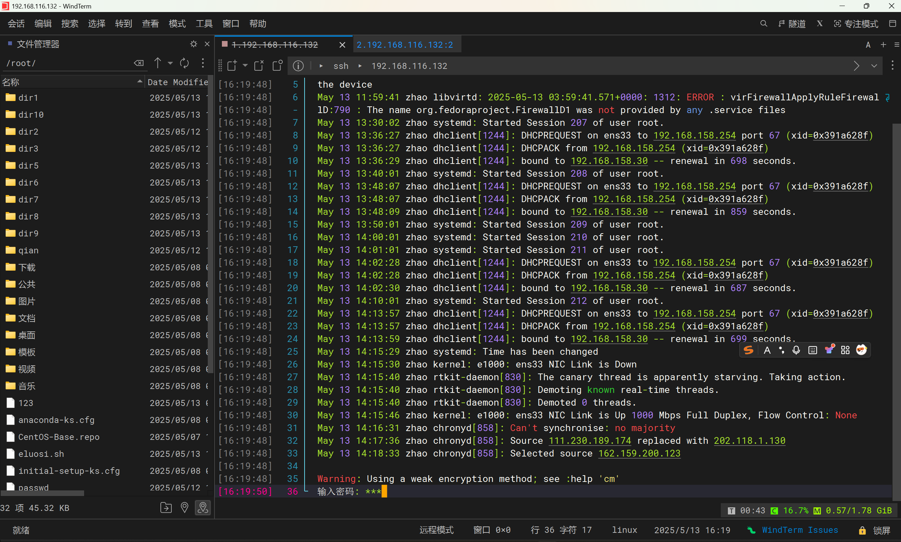Show session info icon

tap(298, 66)
